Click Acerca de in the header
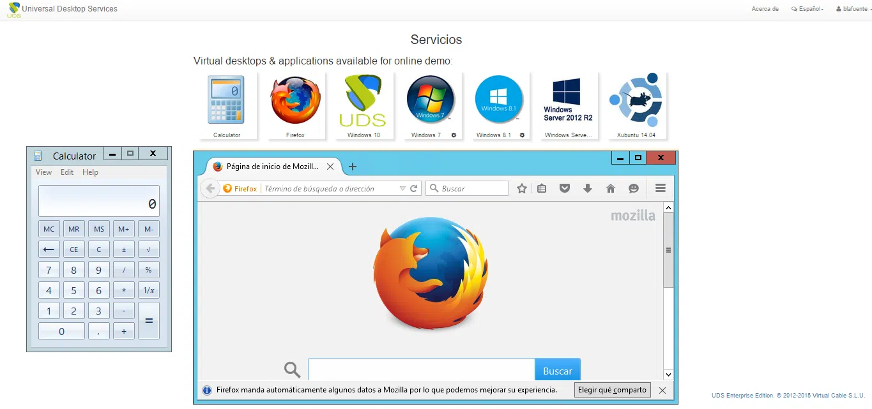Screen dimensions: 872x409 pyautogui.click(x=765, y=9)
